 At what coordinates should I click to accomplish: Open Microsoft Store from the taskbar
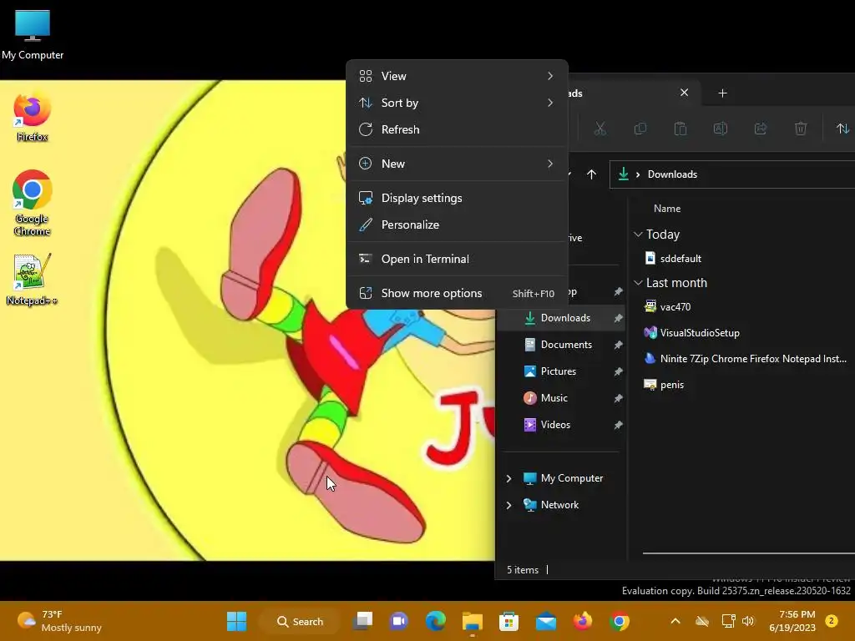click(x=508, y=621)
